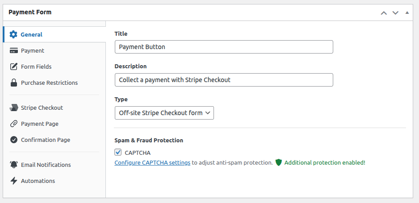The height and width of the screenshot is (203, 419).
Task: Open the Payment Page tab
Action: point(54,124)
